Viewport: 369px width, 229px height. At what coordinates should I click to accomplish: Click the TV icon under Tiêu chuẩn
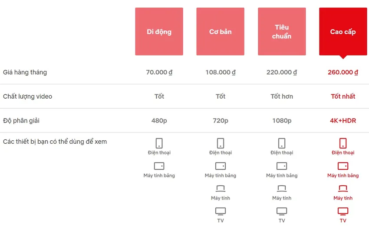(x=282, y=211)
